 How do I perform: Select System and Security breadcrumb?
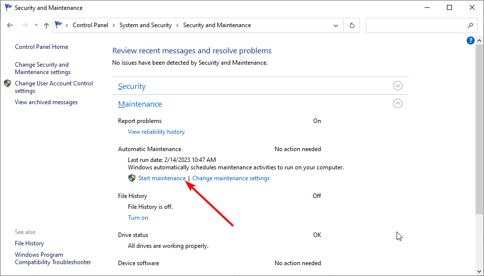point(145,25)
